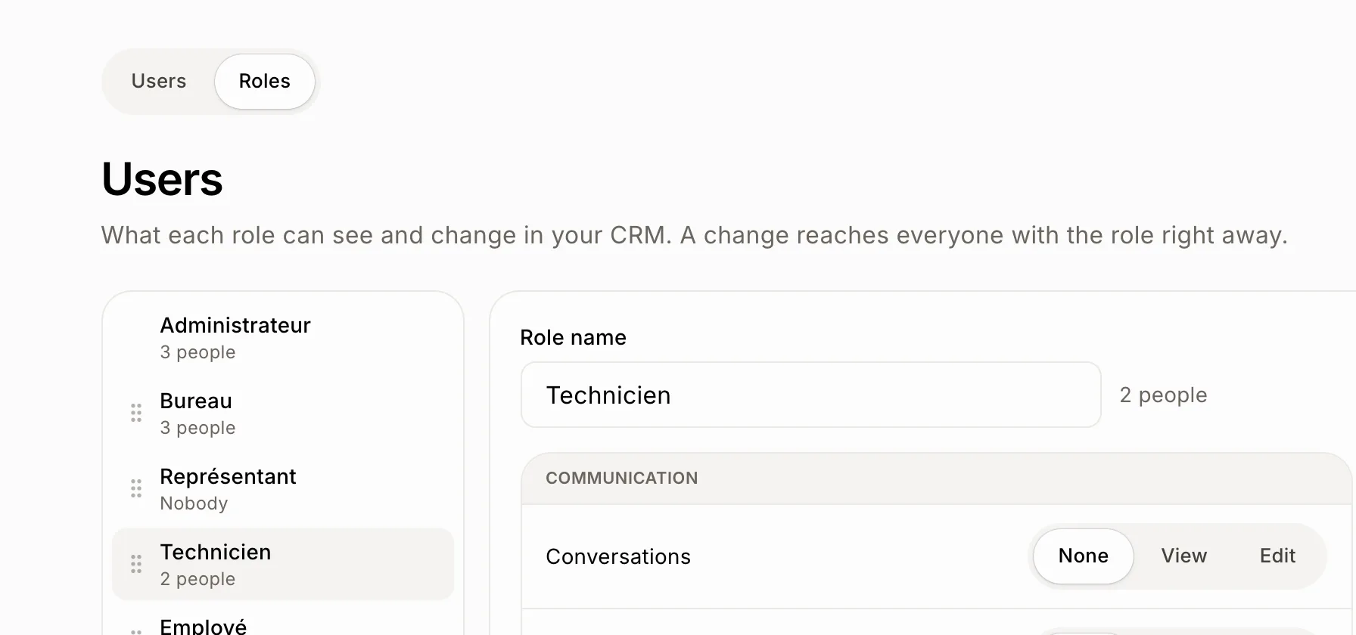The image size is (1356, 635).
Task: Click the COMMUNICATION section header
Action: (x=937, y=479)
